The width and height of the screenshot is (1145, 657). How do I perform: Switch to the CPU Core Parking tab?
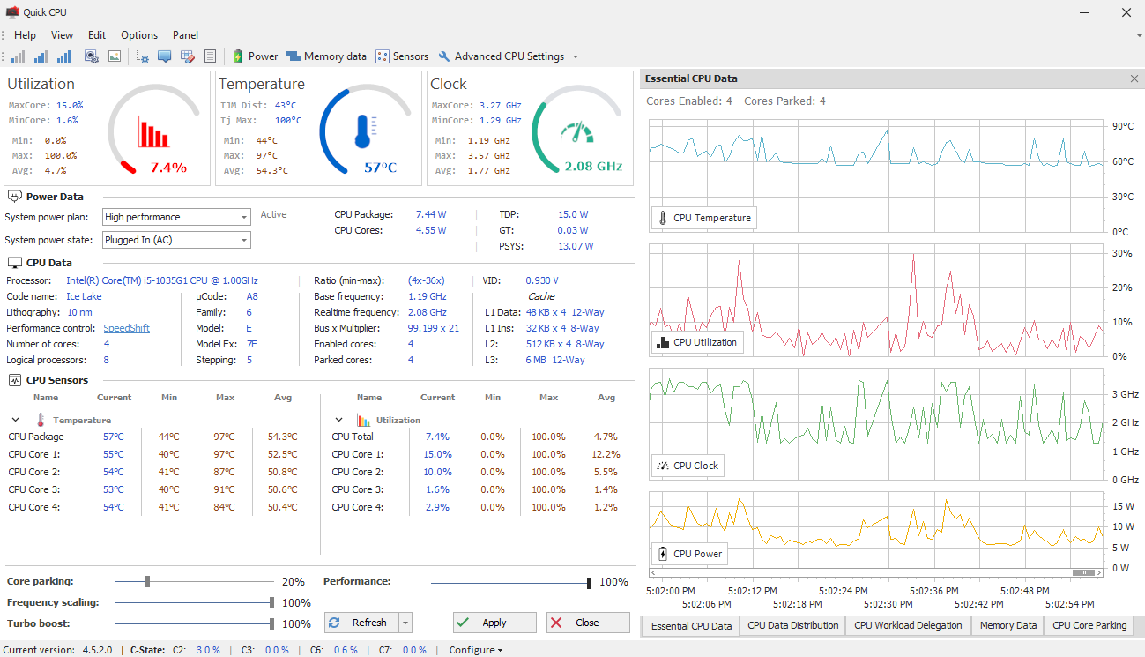pyautogui.click(x=1089, y=626)
